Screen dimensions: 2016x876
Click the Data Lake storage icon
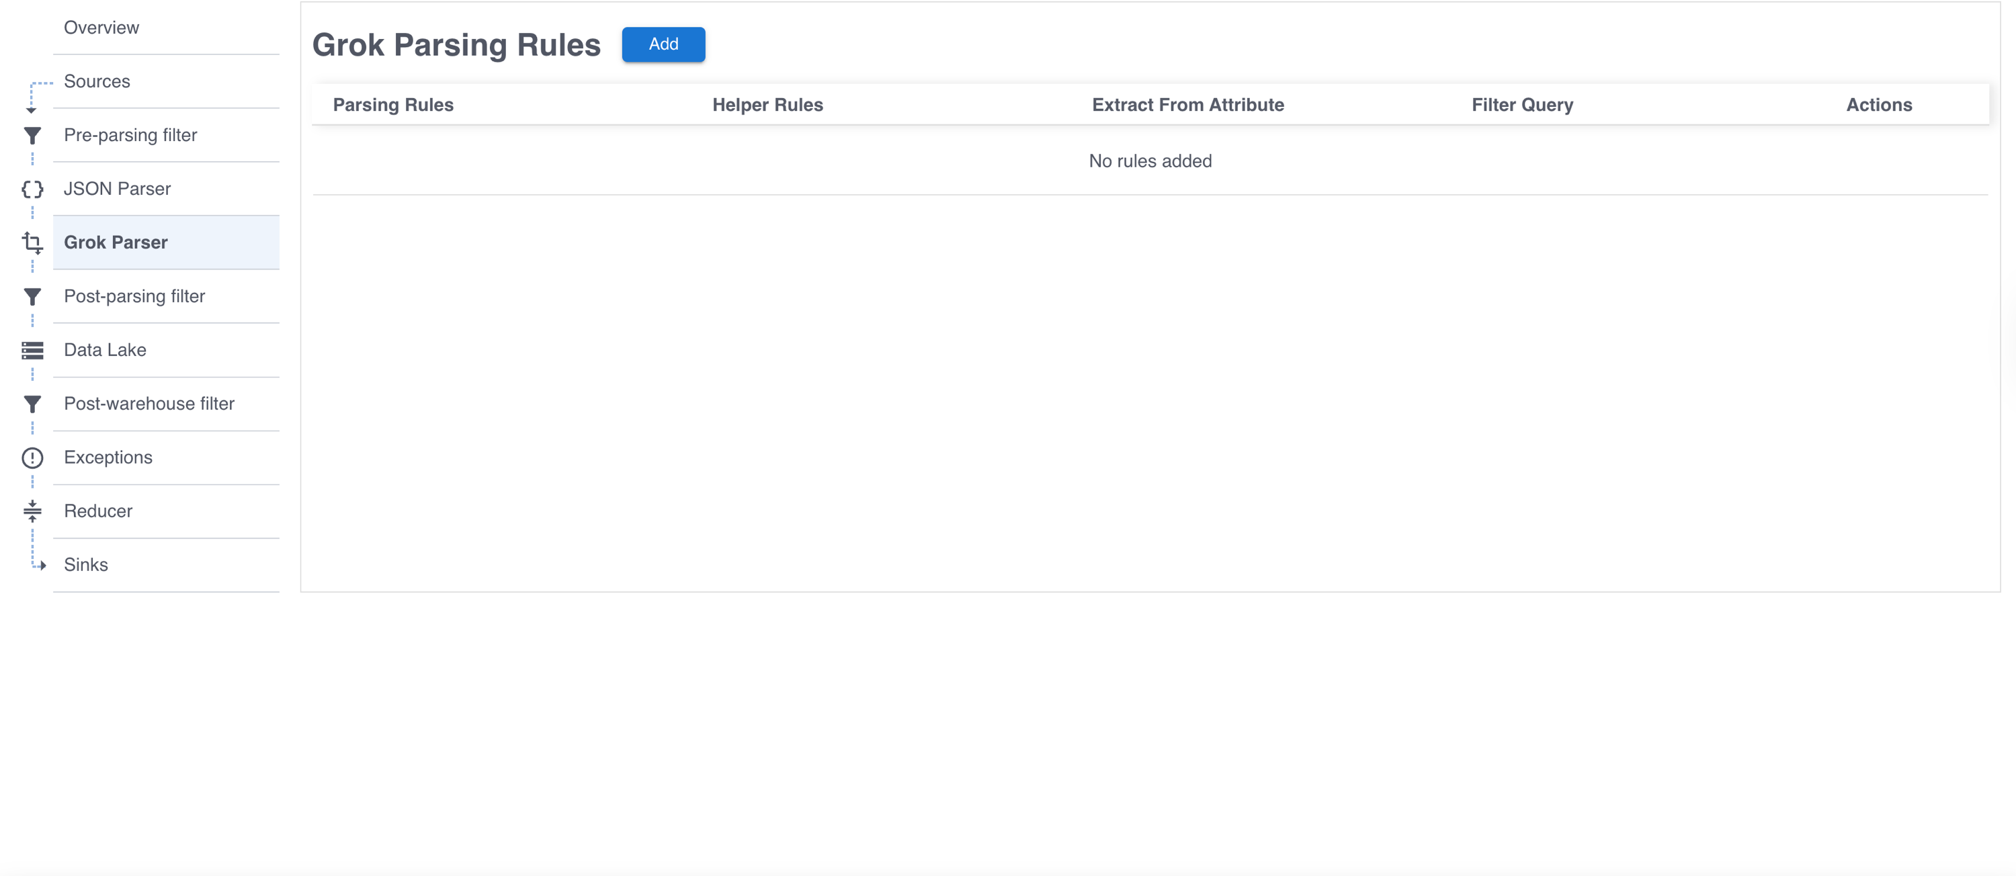coord(32,351)
